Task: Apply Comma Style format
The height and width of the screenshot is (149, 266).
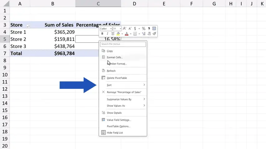Action: coord(149,29)
